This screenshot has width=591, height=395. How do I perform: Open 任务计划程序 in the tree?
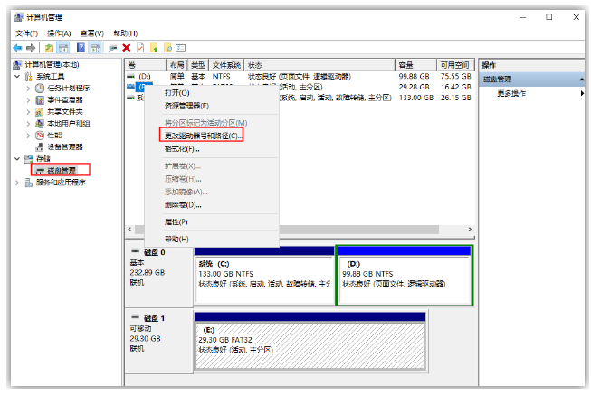[68, 89]
